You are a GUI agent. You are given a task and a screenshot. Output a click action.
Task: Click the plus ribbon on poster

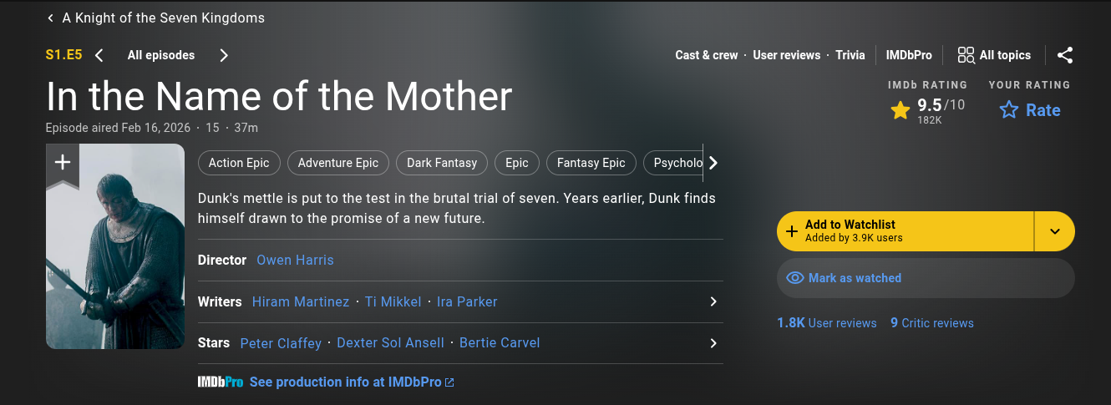coord(63,162)
